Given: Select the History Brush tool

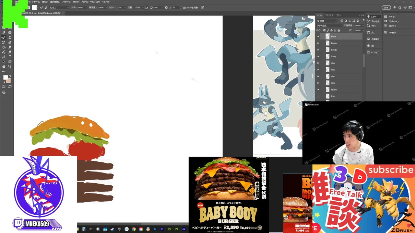Looking at the screenshot, I should click(4, 42).
